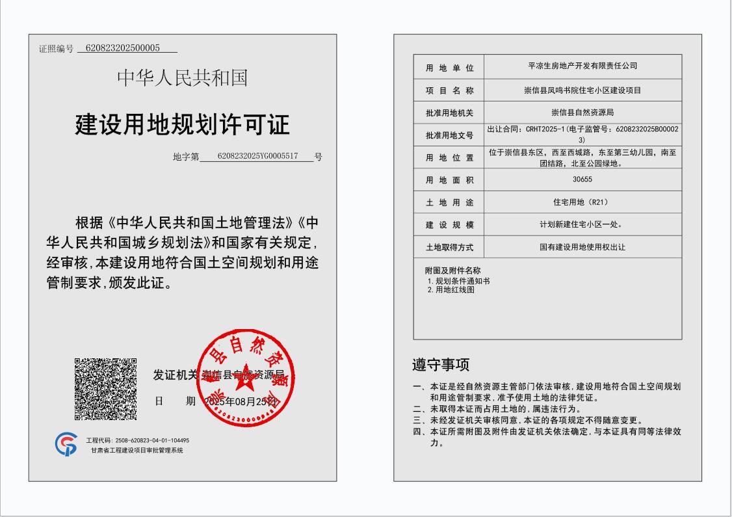The width and height of the screenshot is (732, 517).
Task: Select company name 平凉生房地产开发有限责任公司
Action: [582, 66]
